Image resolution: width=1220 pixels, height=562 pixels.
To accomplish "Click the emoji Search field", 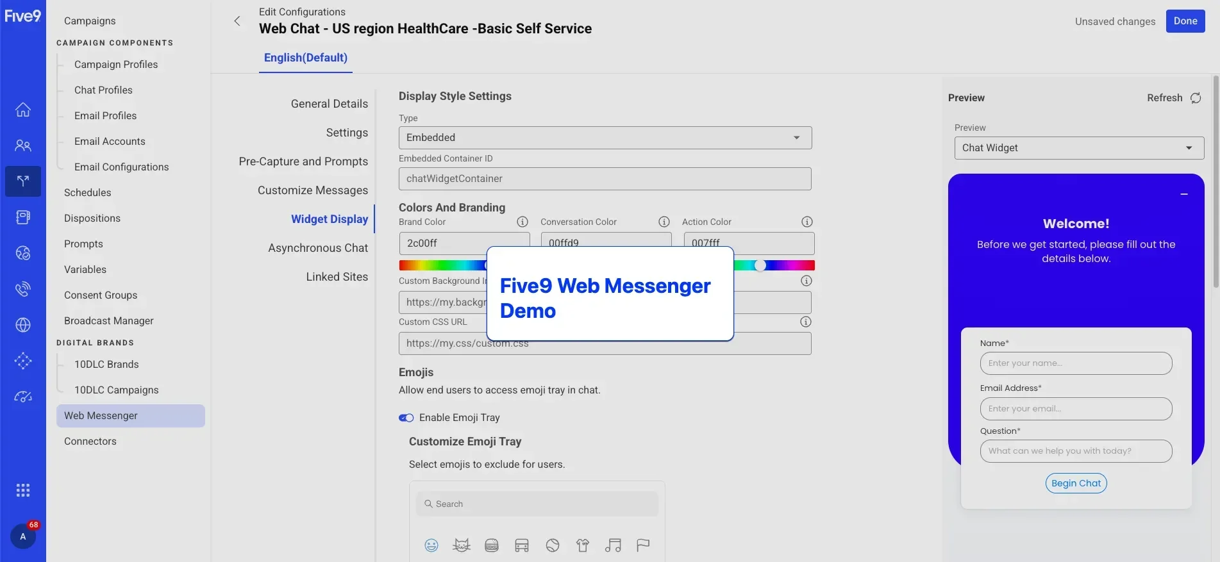I will [x=537, y=504].
